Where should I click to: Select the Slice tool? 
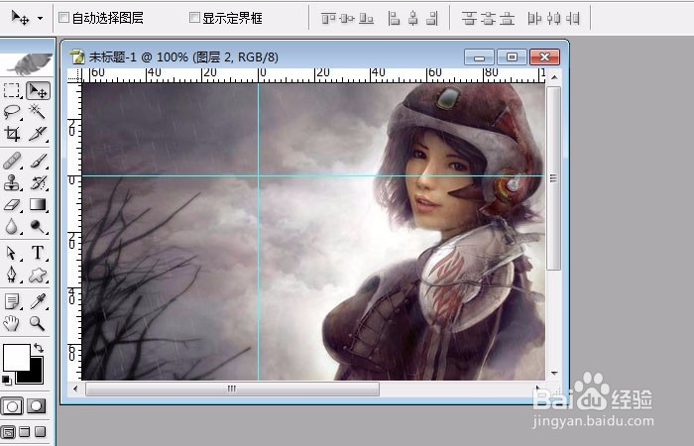click(x=38, y=133)
